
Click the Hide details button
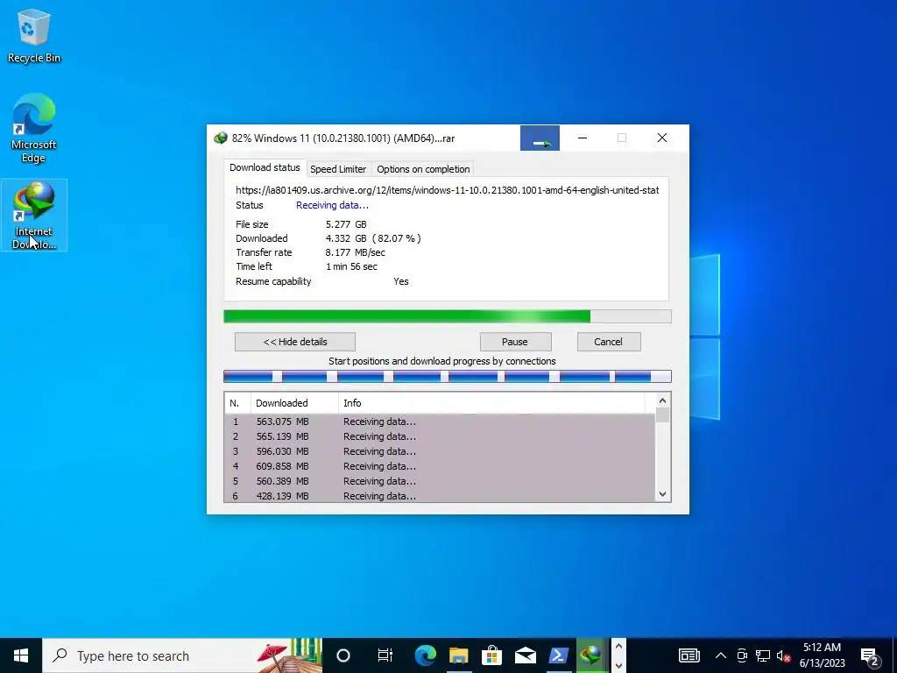tap(295, 342)
